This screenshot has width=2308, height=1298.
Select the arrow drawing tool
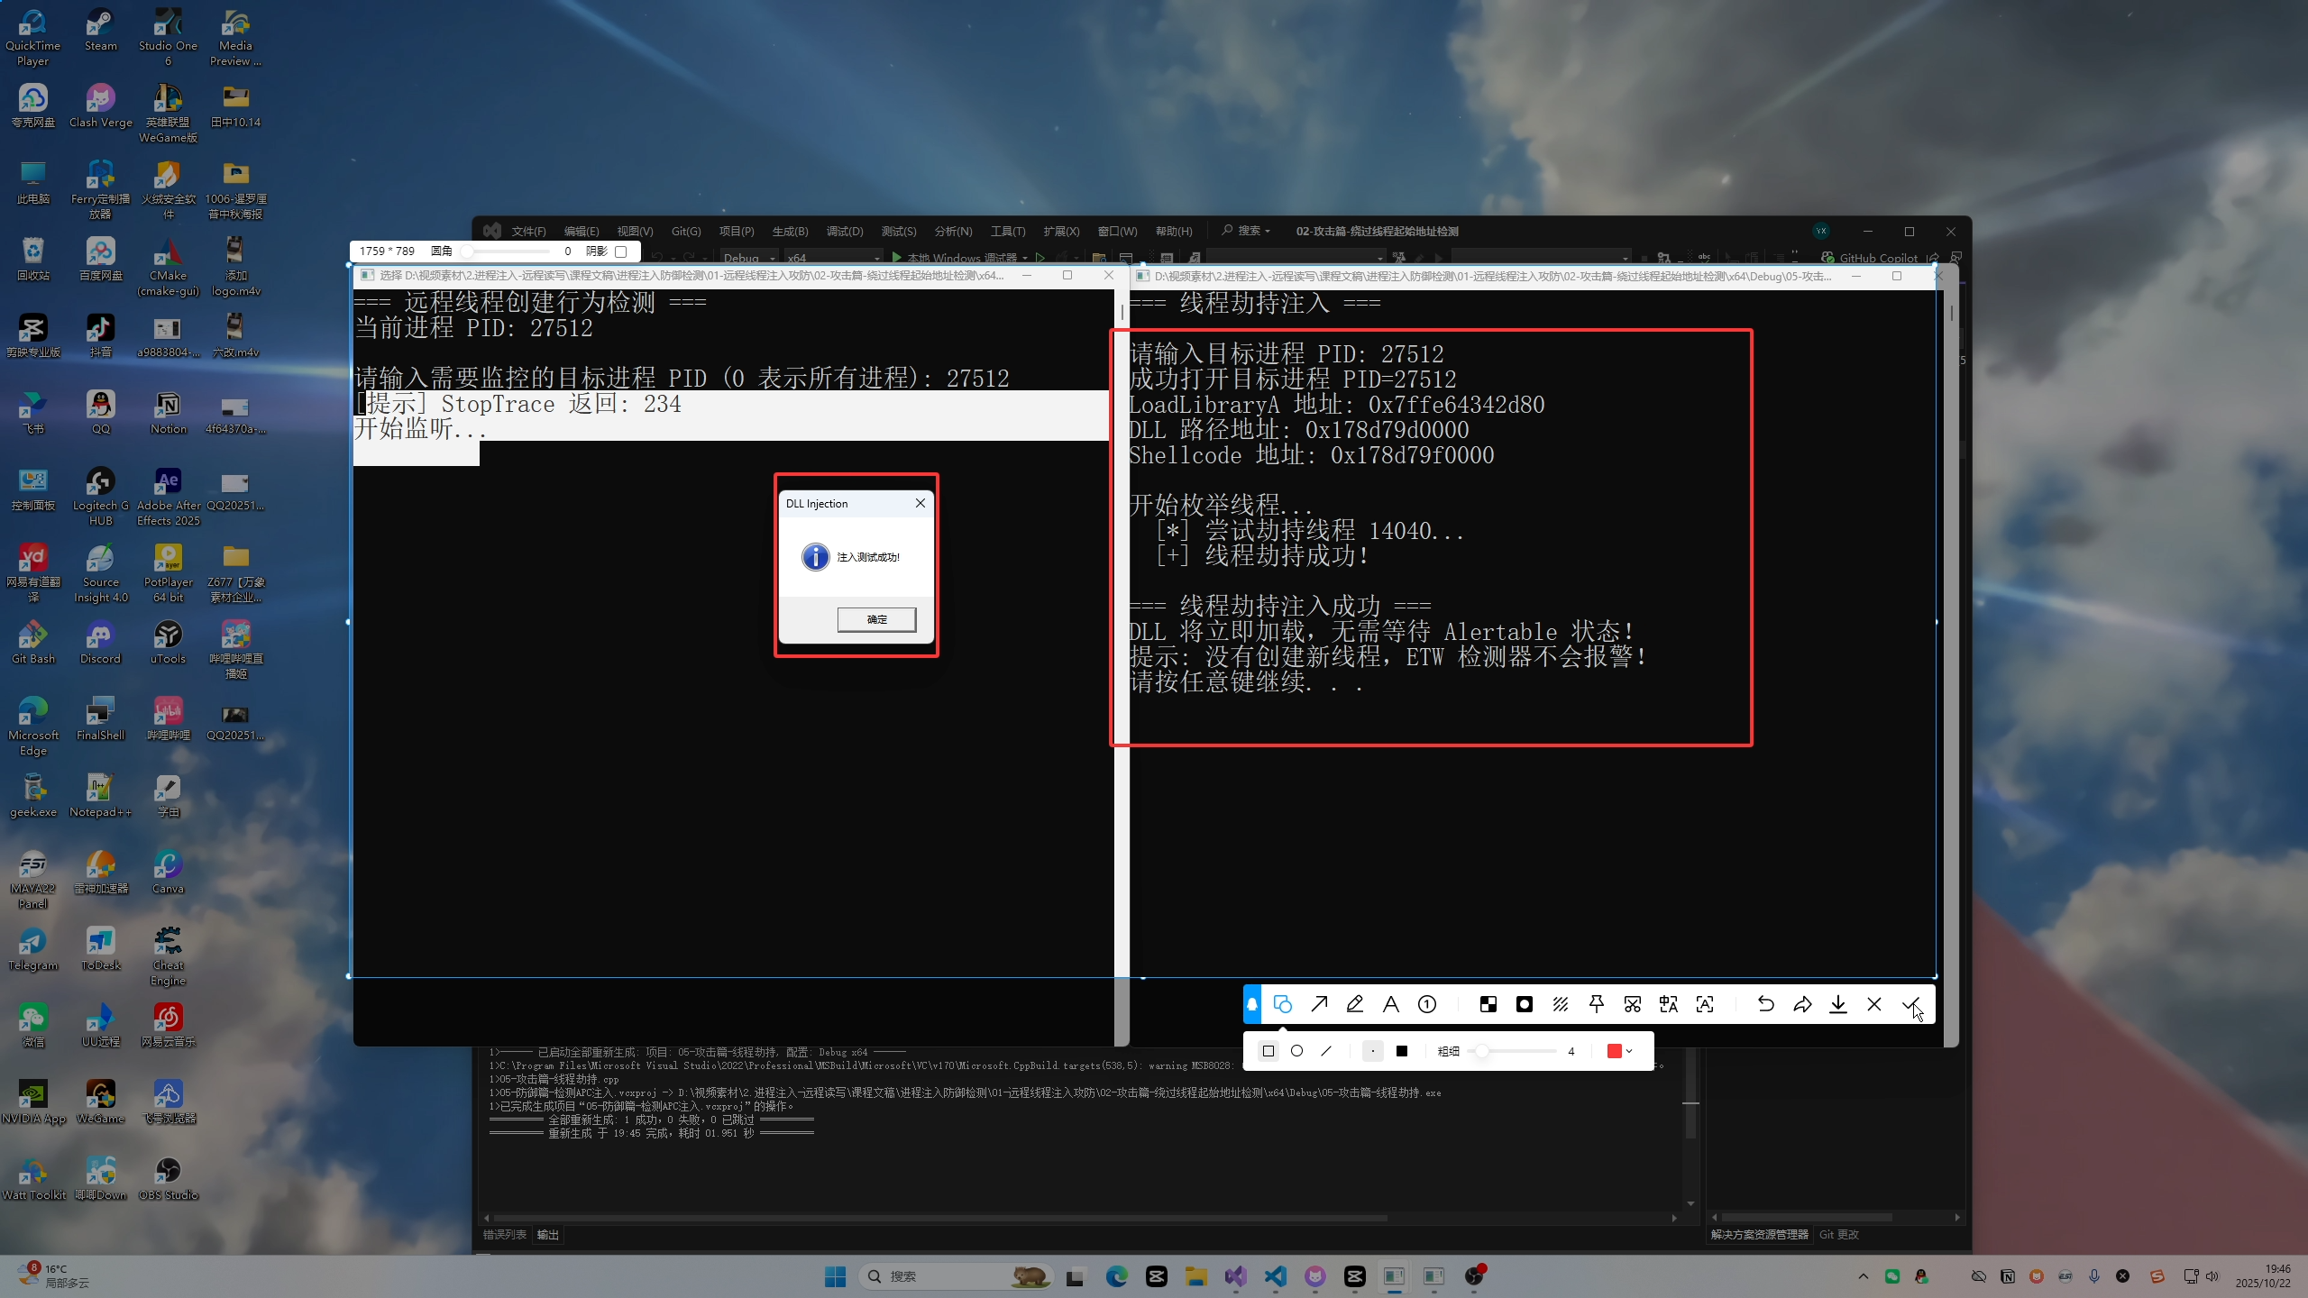pyautogui.click(x=1319, y=1004)
